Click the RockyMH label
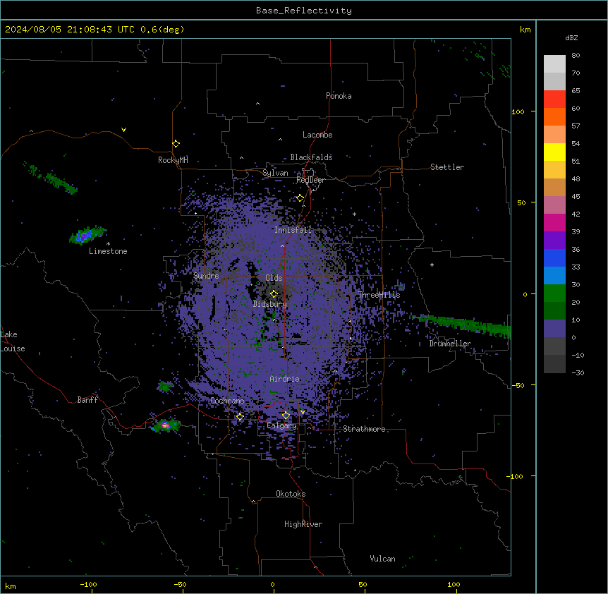The width and height of the screenshot is (608, 594). pyautogui.click(x=173, y=160)
